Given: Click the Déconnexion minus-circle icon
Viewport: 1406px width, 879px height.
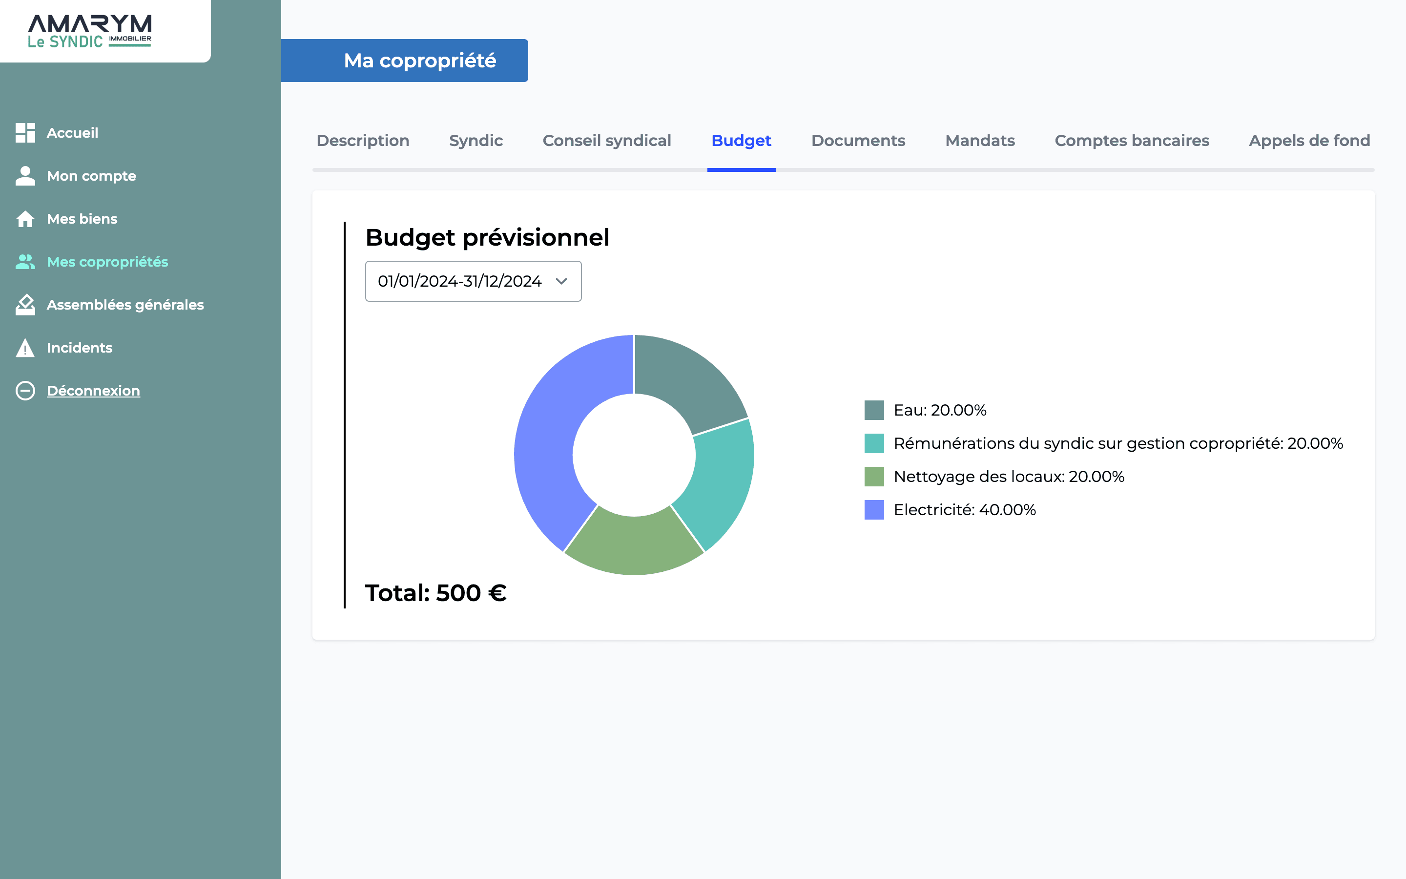Looking at the screenshot, I should [25, 391].
